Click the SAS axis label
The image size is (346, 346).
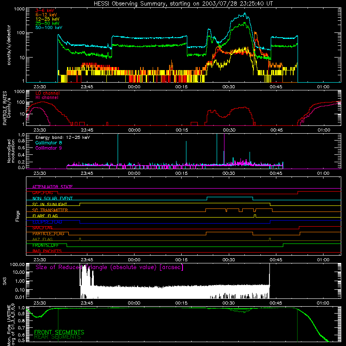click(x=4, y=281)
